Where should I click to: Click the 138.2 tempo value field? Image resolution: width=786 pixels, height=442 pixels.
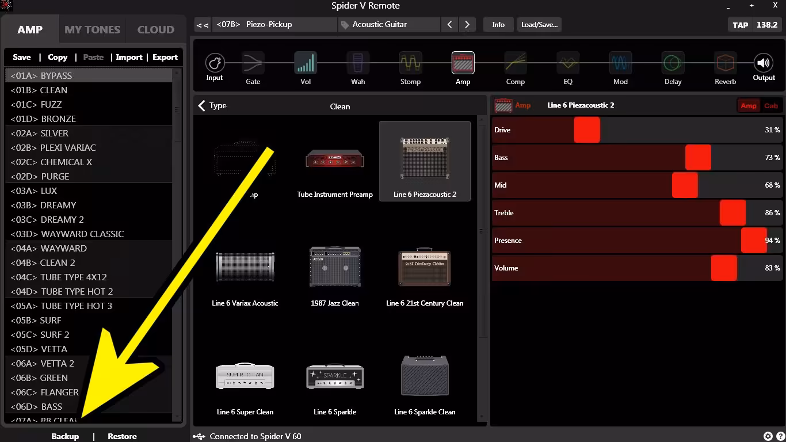(767, 25)
